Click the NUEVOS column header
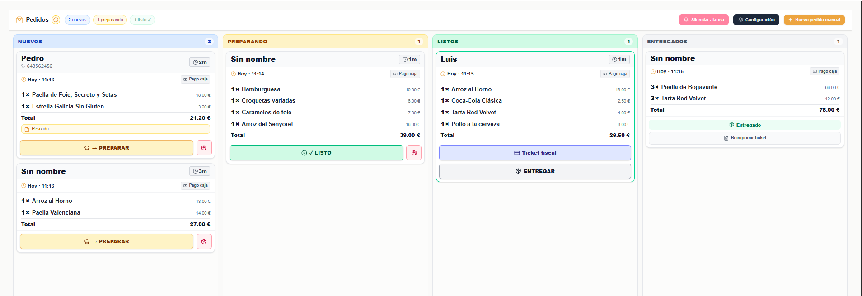The width and height of the screenshot is (862, 296). (116, 42)
